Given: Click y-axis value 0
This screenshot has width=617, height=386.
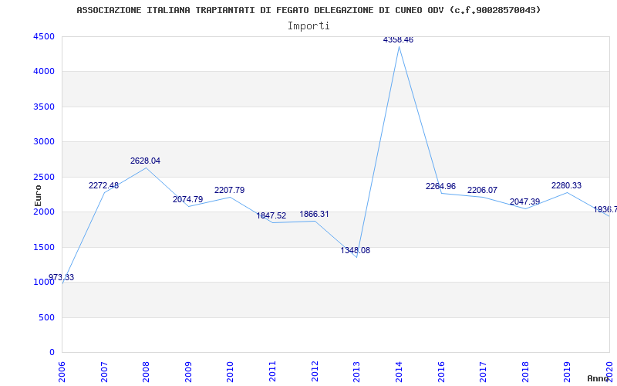Looking at the screenshot, I should click(x=52, y=353).
